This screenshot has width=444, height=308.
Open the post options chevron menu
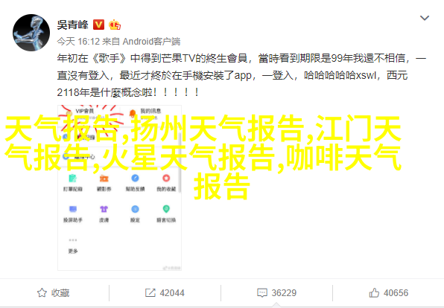click(x=424, y=18)
